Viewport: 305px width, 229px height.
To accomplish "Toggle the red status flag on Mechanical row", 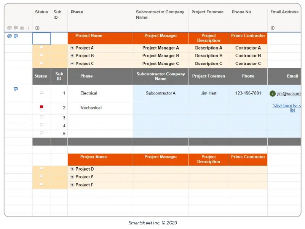I will click(x=42, y=107).
